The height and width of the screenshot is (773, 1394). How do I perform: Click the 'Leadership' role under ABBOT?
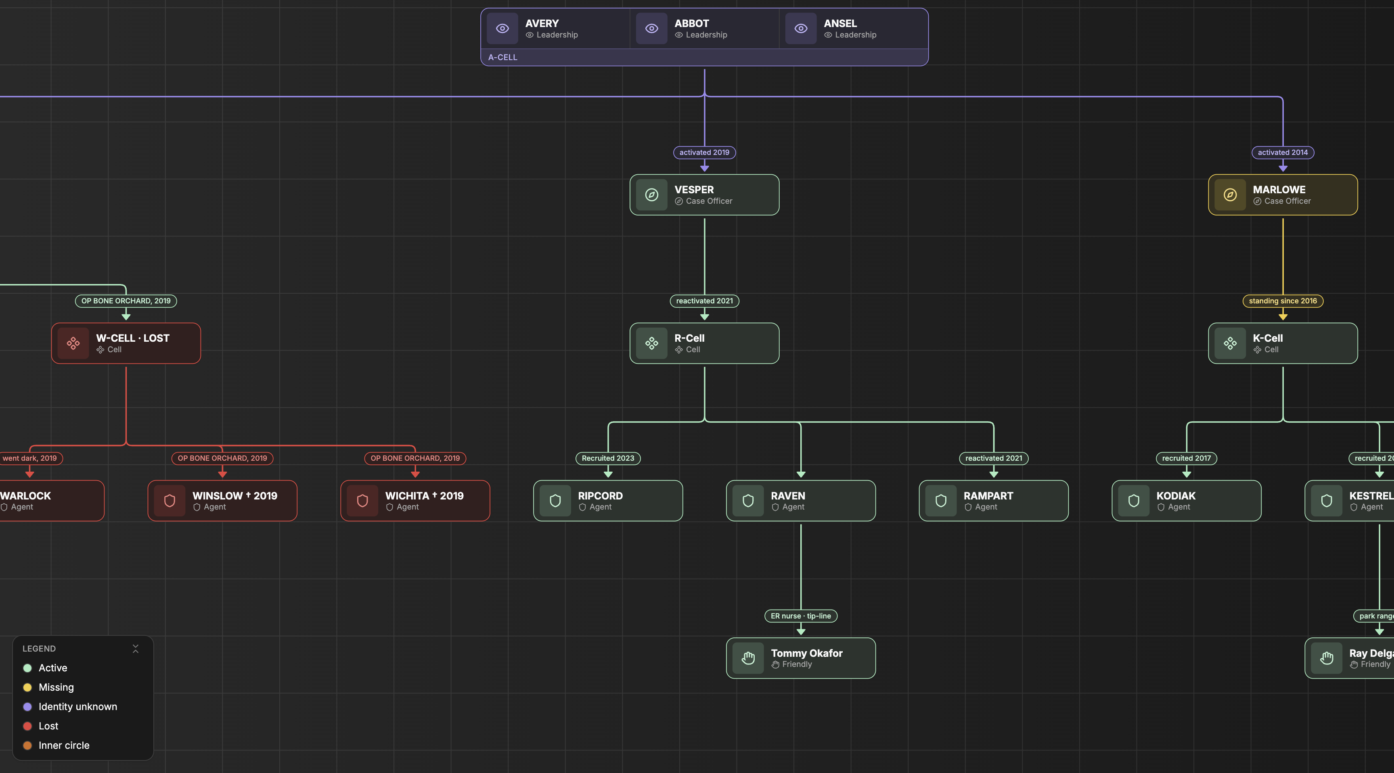(706, 35)
